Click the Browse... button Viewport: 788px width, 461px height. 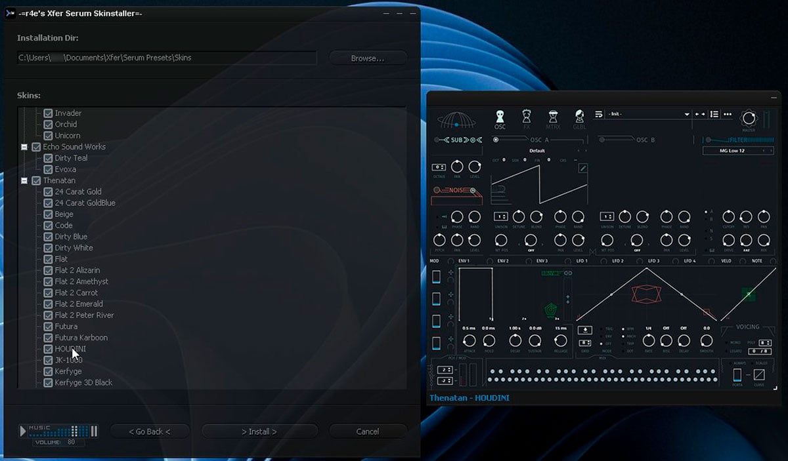(x=368, y=58)
